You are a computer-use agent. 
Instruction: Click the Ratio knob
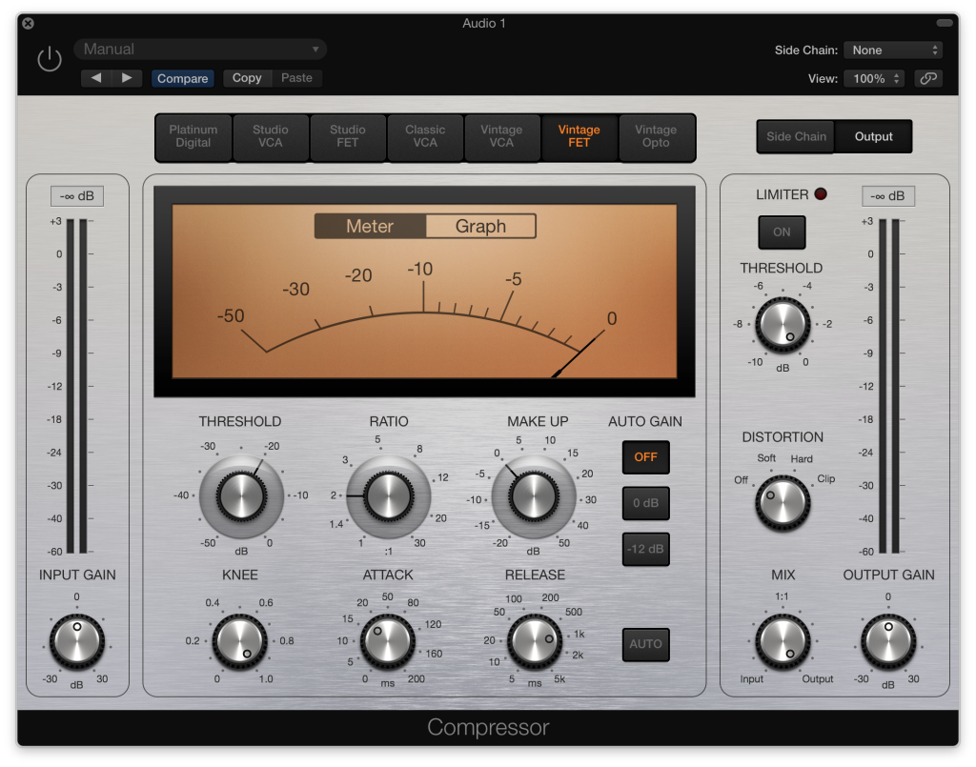tap(387, 496)
